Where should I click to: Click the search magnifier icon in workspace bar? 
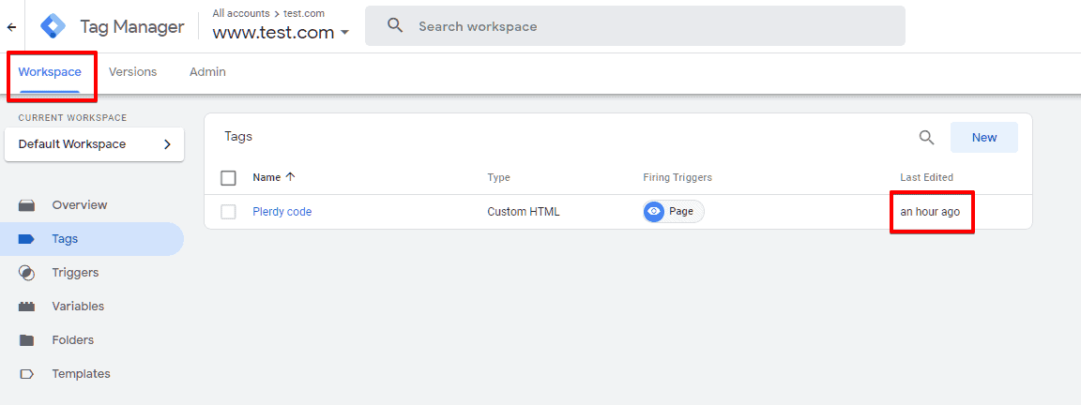coord(395,26)
